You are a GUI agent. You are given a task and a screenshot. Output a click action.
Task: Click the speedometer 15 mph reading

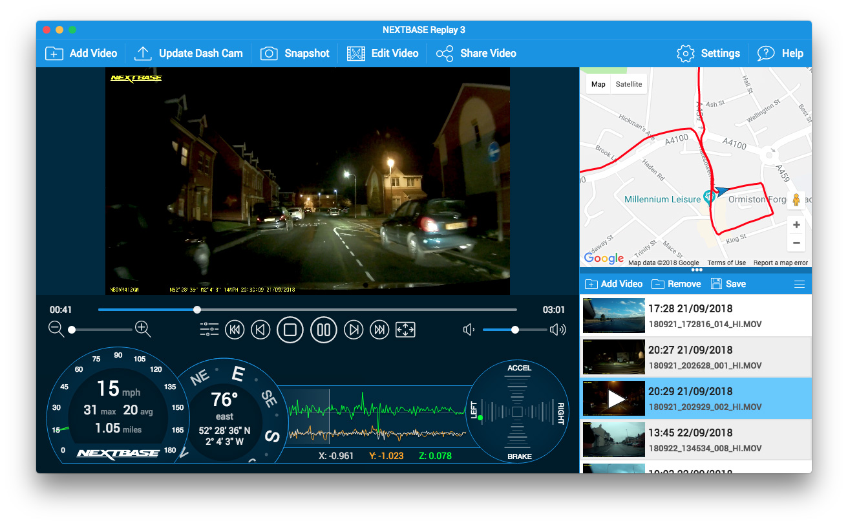[118, 389]
